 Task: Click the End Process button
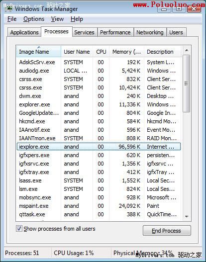click(x=167, y=231)
